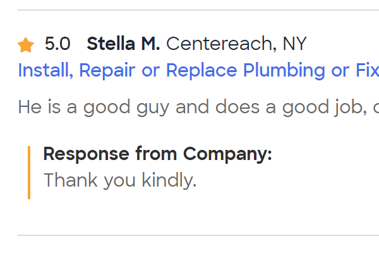Click the Response from Company heading
Screen dimensions: 379x253
tap(157, 154)
